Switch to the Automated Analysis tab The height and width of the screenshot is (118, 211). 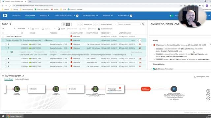[22, 79]
